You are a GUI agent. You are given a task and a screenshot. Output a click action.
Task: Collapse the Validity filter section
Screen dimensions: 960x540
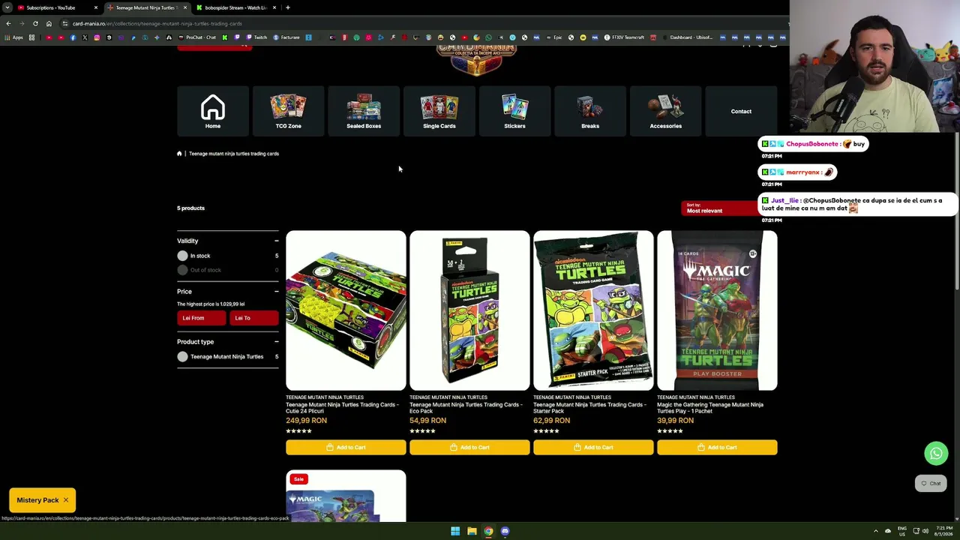(x=276, y=241)
